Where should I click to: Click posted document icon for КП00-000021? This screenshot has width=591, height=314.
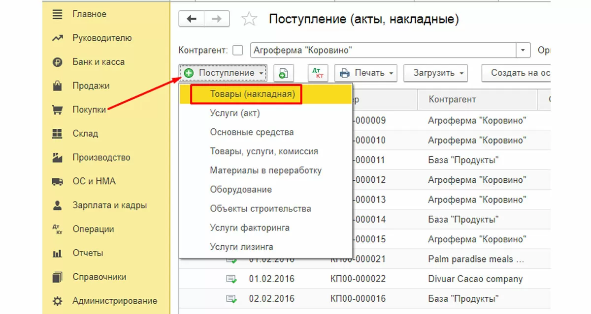pyautogui.click(x=231, y=259)
